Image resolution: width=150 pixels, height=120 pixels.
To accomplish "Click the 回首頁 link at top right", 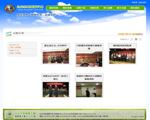I will [x=134, y=2].
